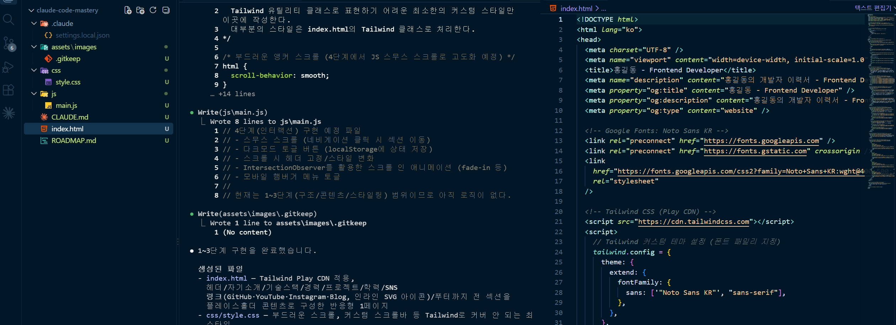Click the assets\images folder icon
This screenshot has height=325, width=896.
44,47
